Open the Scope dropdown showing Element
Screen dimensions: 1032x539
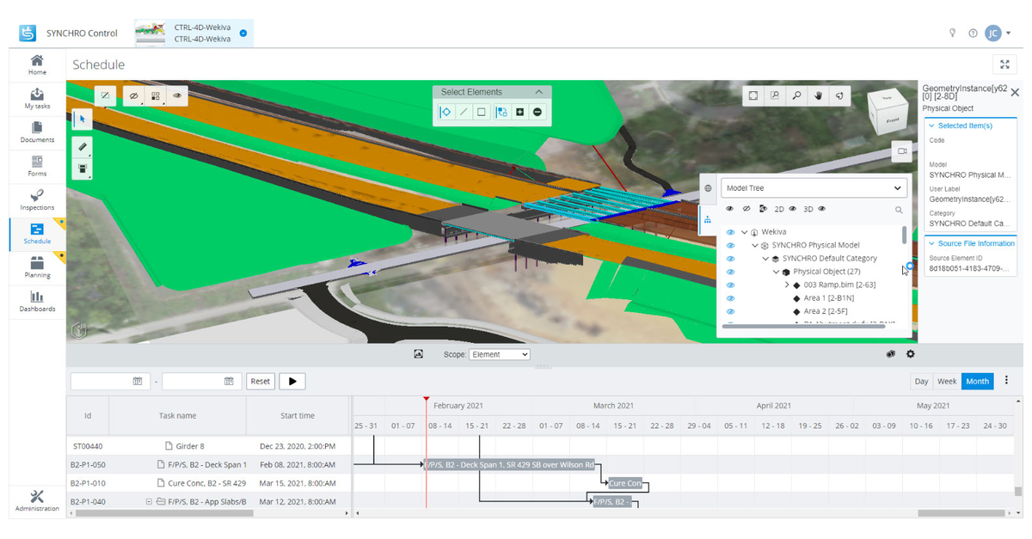pyautogui.click(x=499, y=353)
